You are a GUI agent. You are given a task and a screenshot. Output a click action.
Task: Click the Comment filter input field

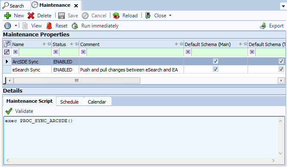135,52
